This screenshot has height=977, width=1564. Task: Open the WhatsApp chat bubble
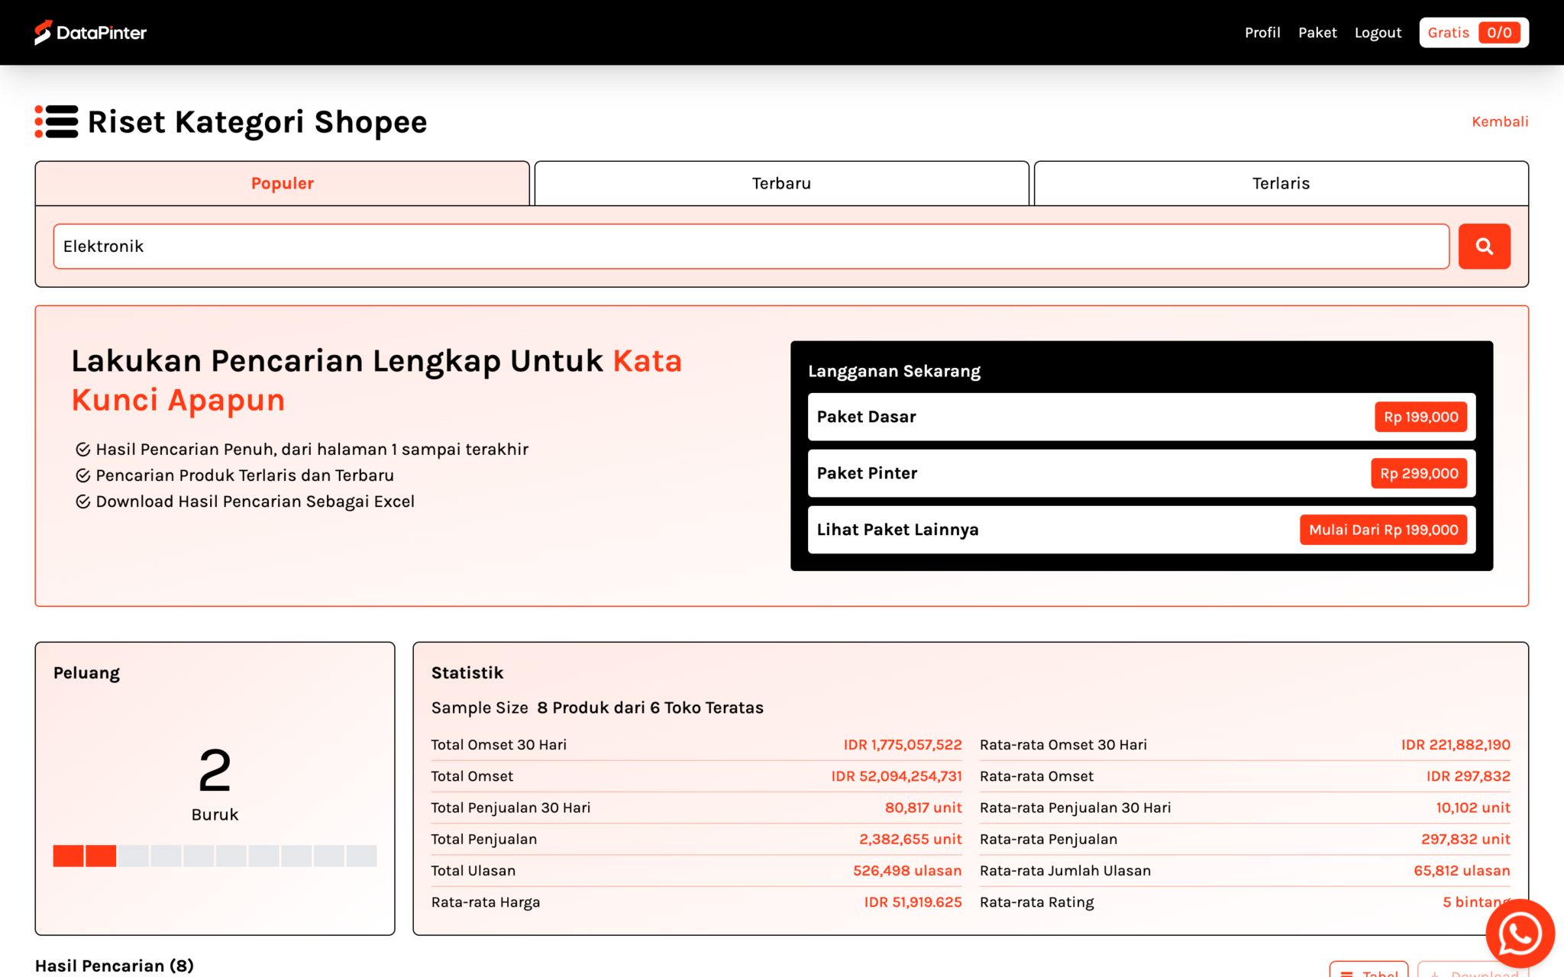click(x=1520, y=933)
